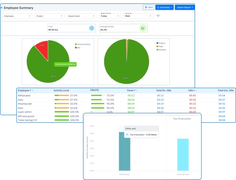Expand the Department filter dropdown
This screenshot has width=236, height=180.
click(x=81, y=16)
